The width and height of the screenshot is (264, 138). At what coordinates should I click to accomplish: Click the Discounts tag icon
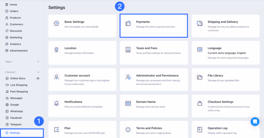coord(7,31)
